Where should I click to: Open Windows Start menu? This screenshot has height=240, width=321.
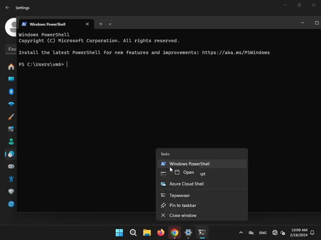tap(119, 232)
